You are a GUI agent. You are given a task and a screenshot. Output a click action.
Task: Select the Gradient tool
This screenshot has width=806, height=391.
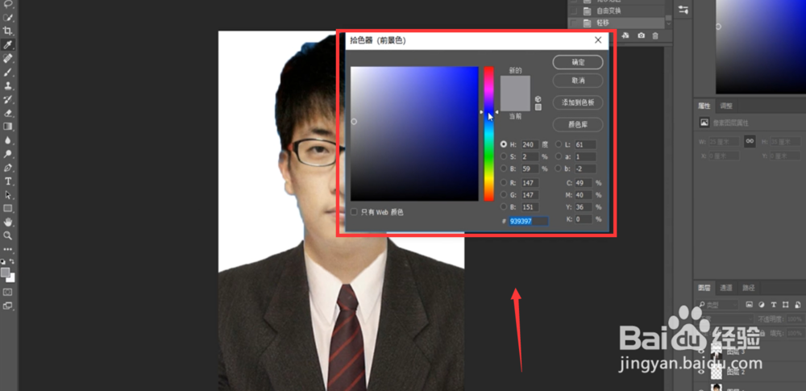(x=8, y=127)
